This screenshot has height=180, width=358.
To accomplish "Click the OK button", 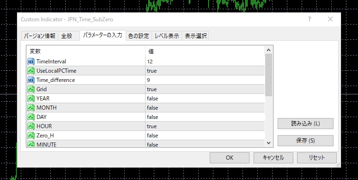I will click(x=230, y=158).
